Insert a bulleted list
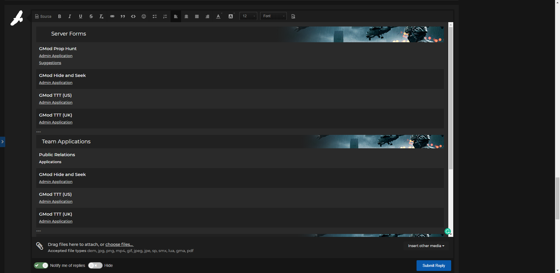560x273 pixels. (x=155, y=16)
